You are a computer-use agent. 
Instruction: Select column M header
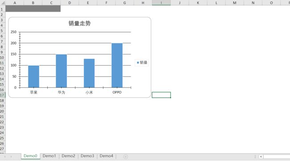click(235, 3)
